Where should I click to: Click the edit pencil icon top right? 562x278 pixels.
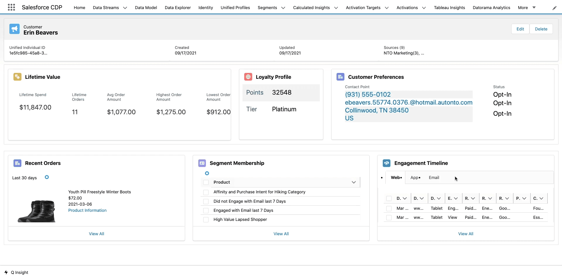(x=554, y=8)
